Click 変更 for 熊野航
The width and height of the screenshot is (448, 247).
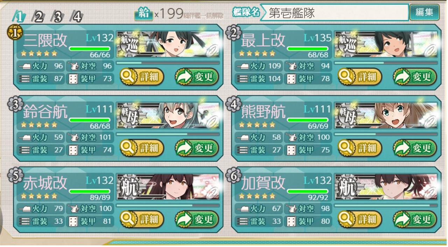point(415,148)
